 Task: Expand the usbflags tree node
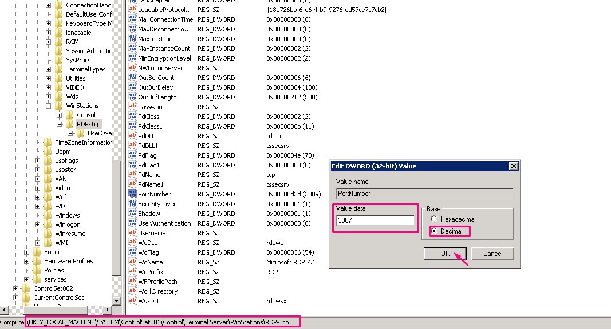pos(37,161)
